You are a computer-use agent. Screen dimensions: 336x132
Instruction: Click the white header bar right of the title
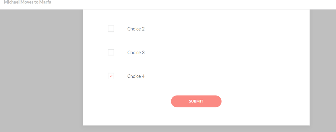tap(193, 4)
